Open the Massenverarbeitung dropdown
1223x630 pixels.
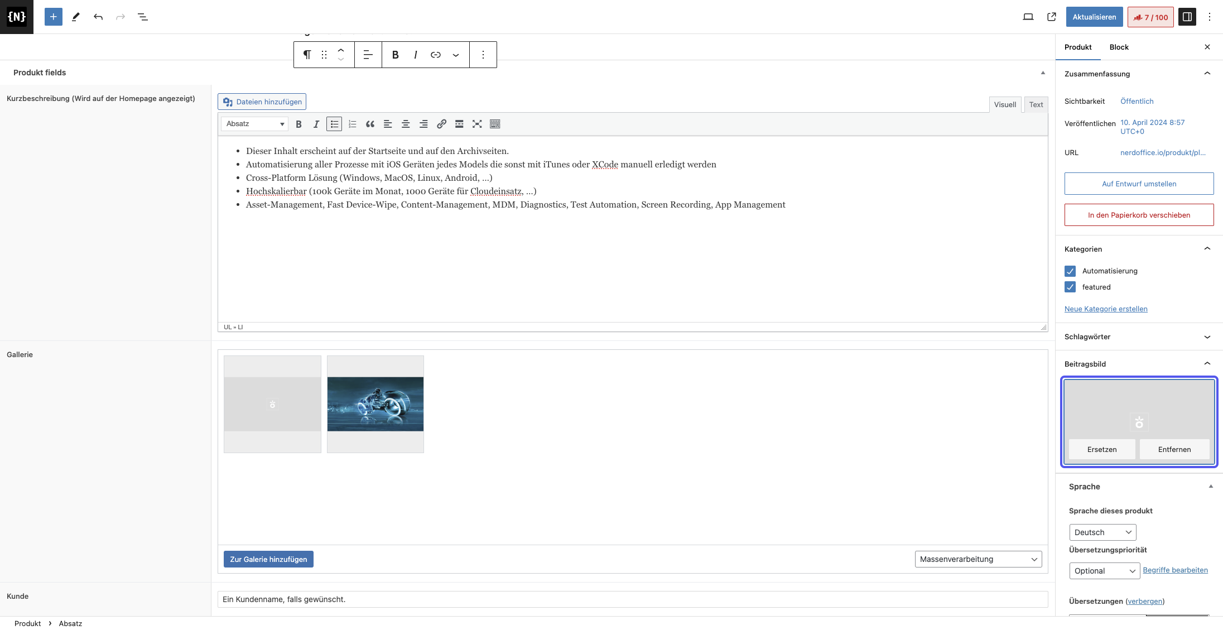click(978, 559)
